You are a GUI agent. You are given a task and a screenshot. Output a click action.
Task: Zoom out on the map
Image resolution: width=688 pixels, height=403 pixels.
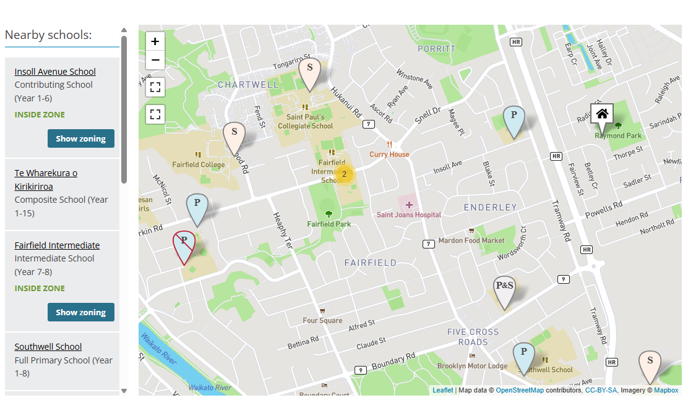(155, 60)
